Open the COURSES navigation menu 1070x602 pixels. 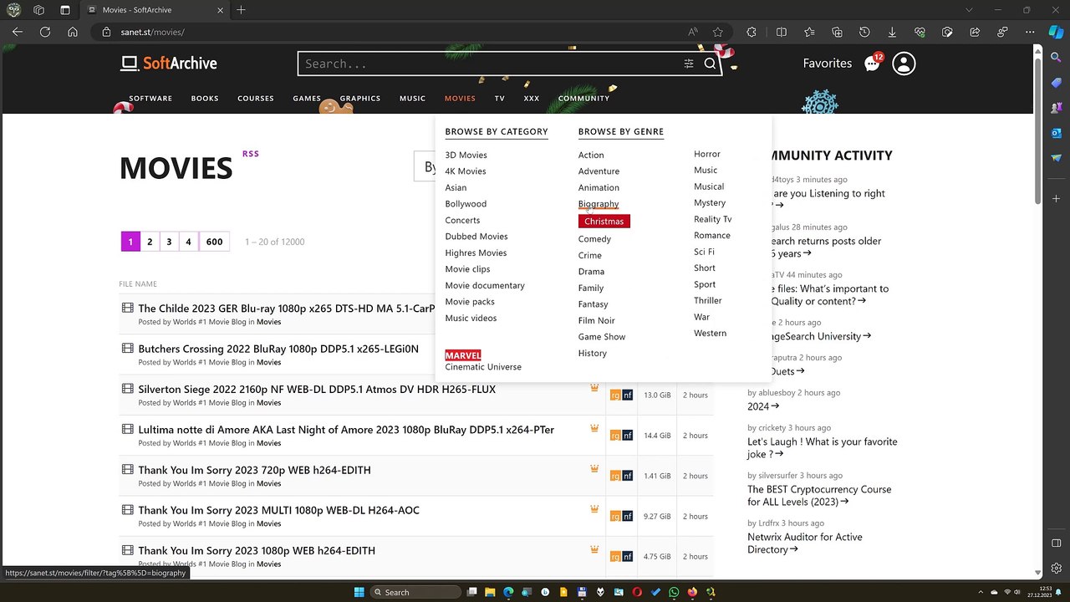tap(256, 99)
